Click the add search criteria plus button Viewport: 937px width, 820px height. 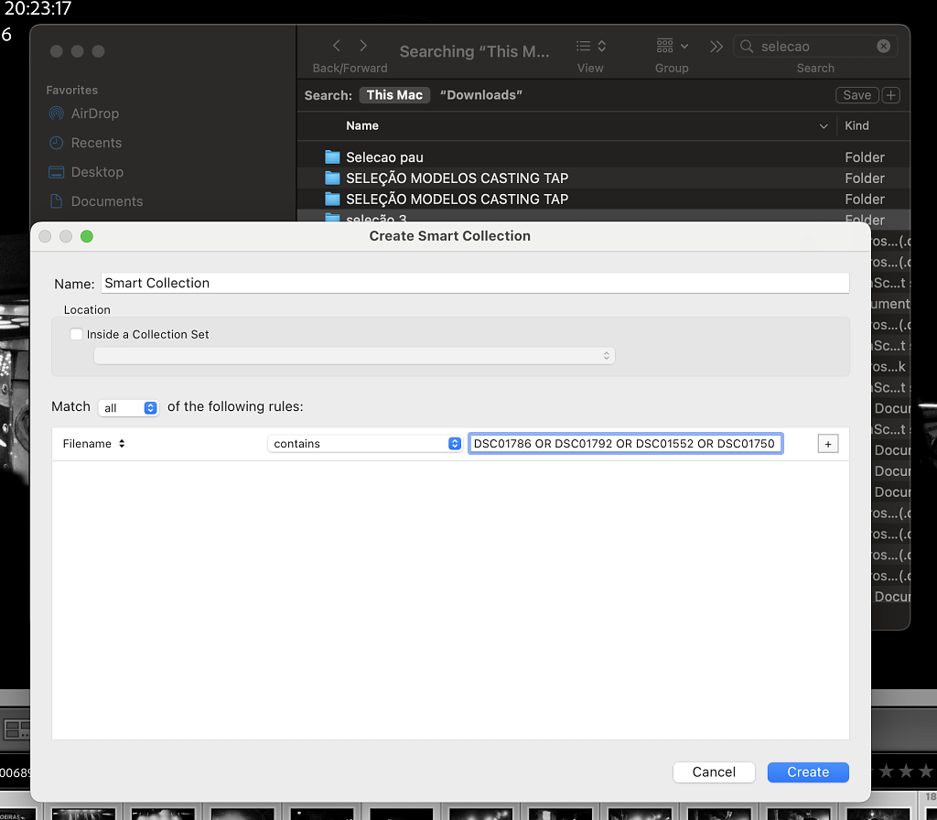(x=891, y=95)
